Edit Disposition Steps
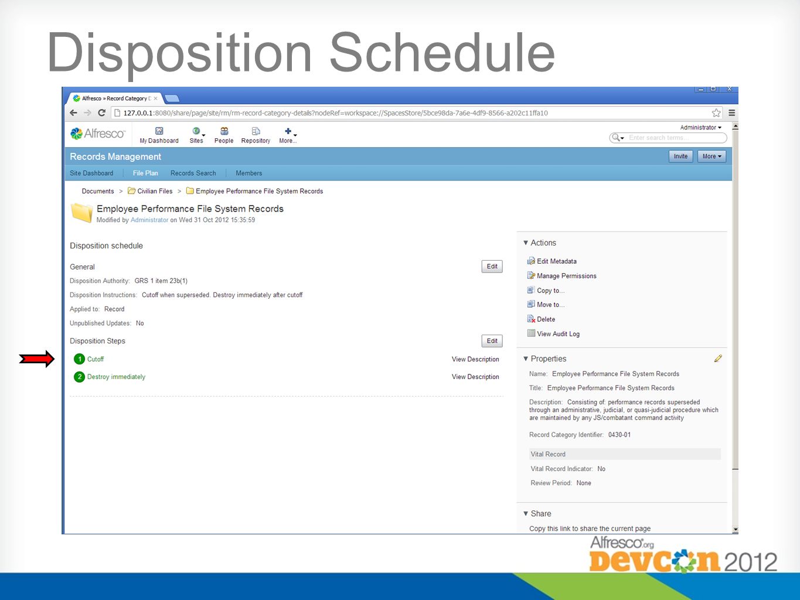 pos(492,341)
